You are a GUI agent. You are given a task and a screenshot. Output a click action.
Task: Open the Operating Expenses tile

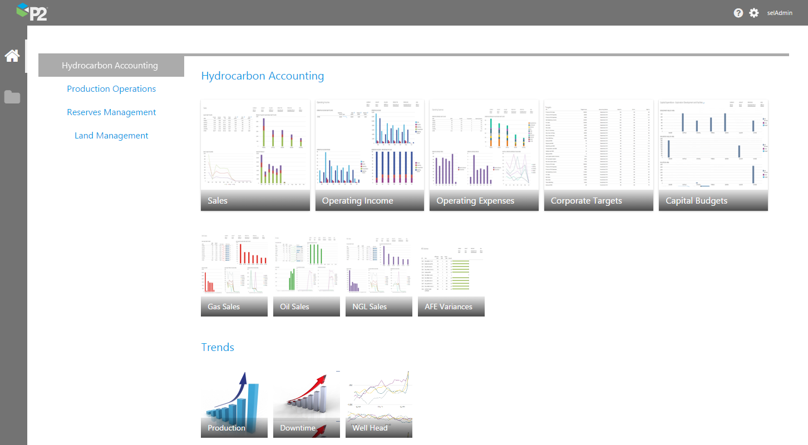tap(484, 155)
